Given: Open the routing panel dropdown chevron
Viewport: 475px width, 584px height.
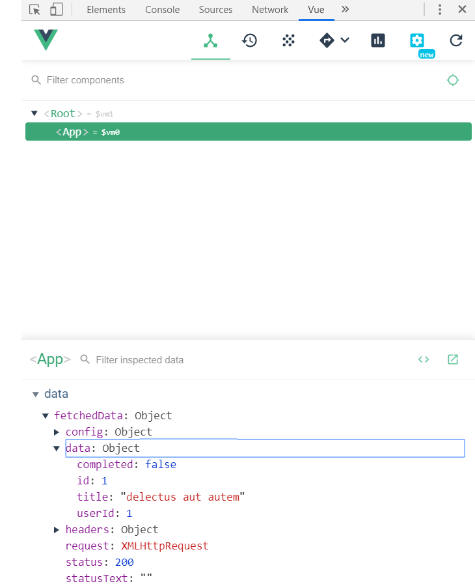Looking at the screenshot, I should point(345,40).
